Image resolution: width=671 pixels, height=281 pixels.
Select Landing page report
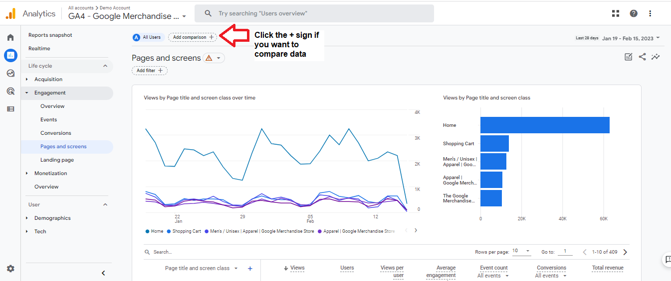57,160
